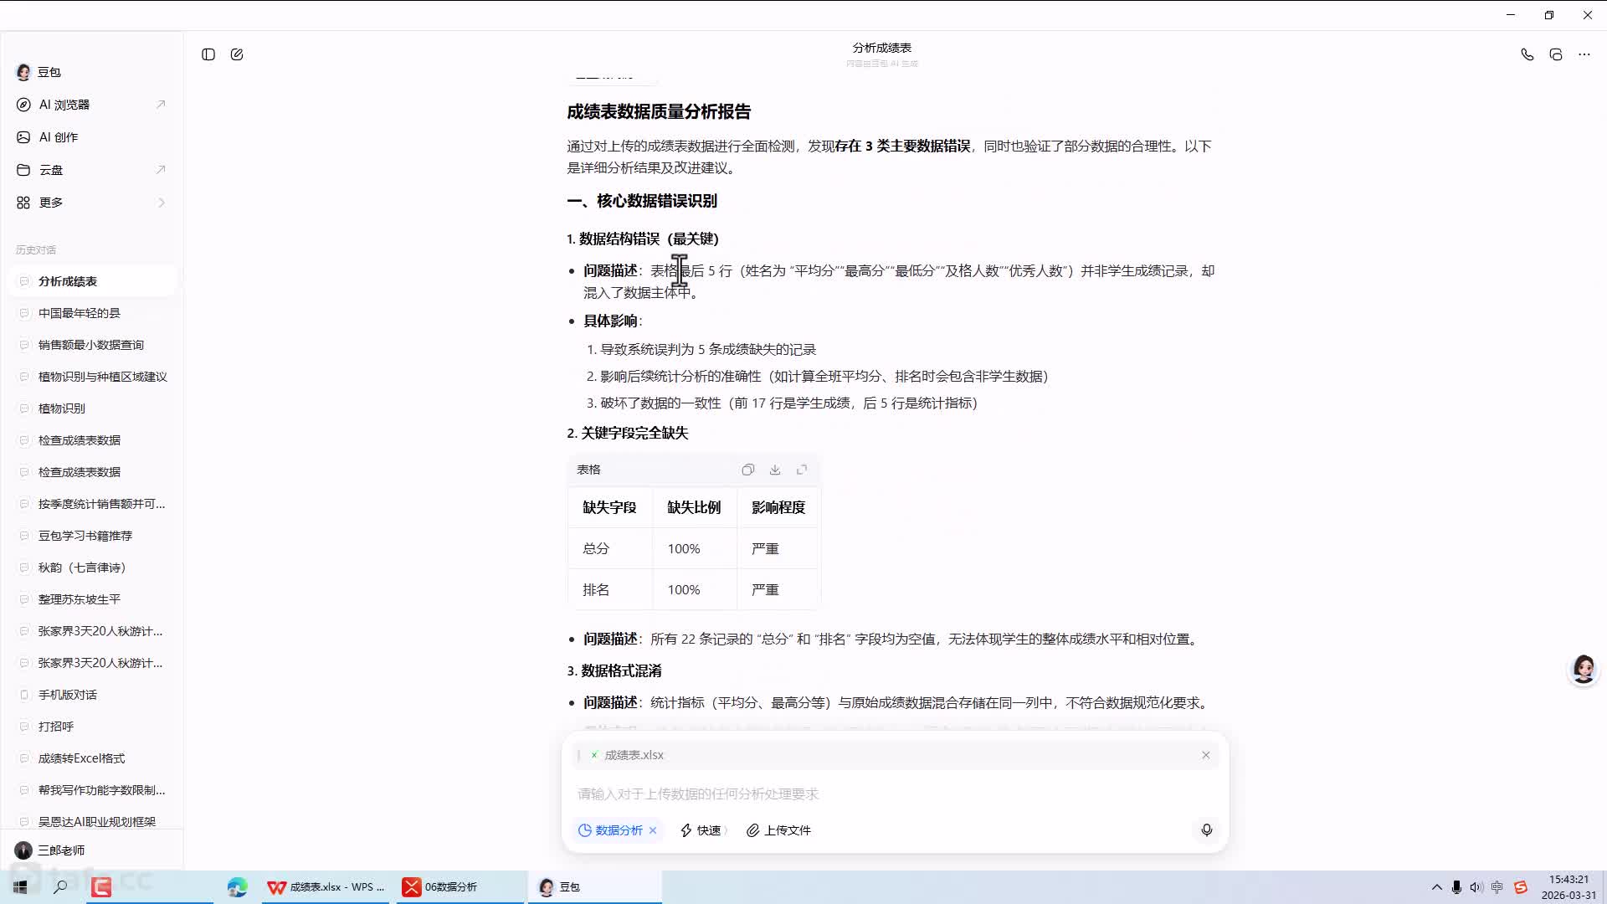Image resolution: width=1607 pixels, height=904 pixels.
Task: Start a new chat conversation
Action: coord(237,54)
